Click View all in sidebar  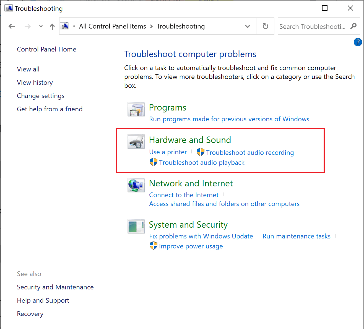[28, 69]
